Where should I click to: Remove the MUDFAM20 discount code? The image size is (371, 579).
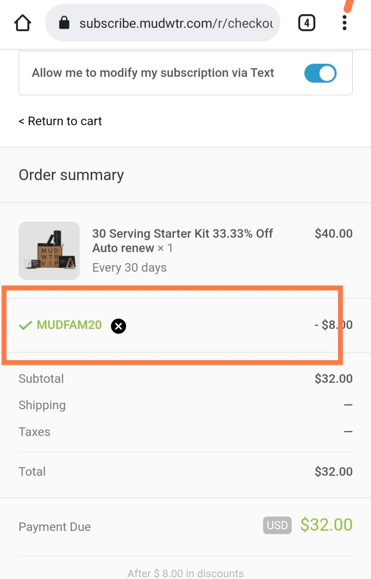pos(119,326)
